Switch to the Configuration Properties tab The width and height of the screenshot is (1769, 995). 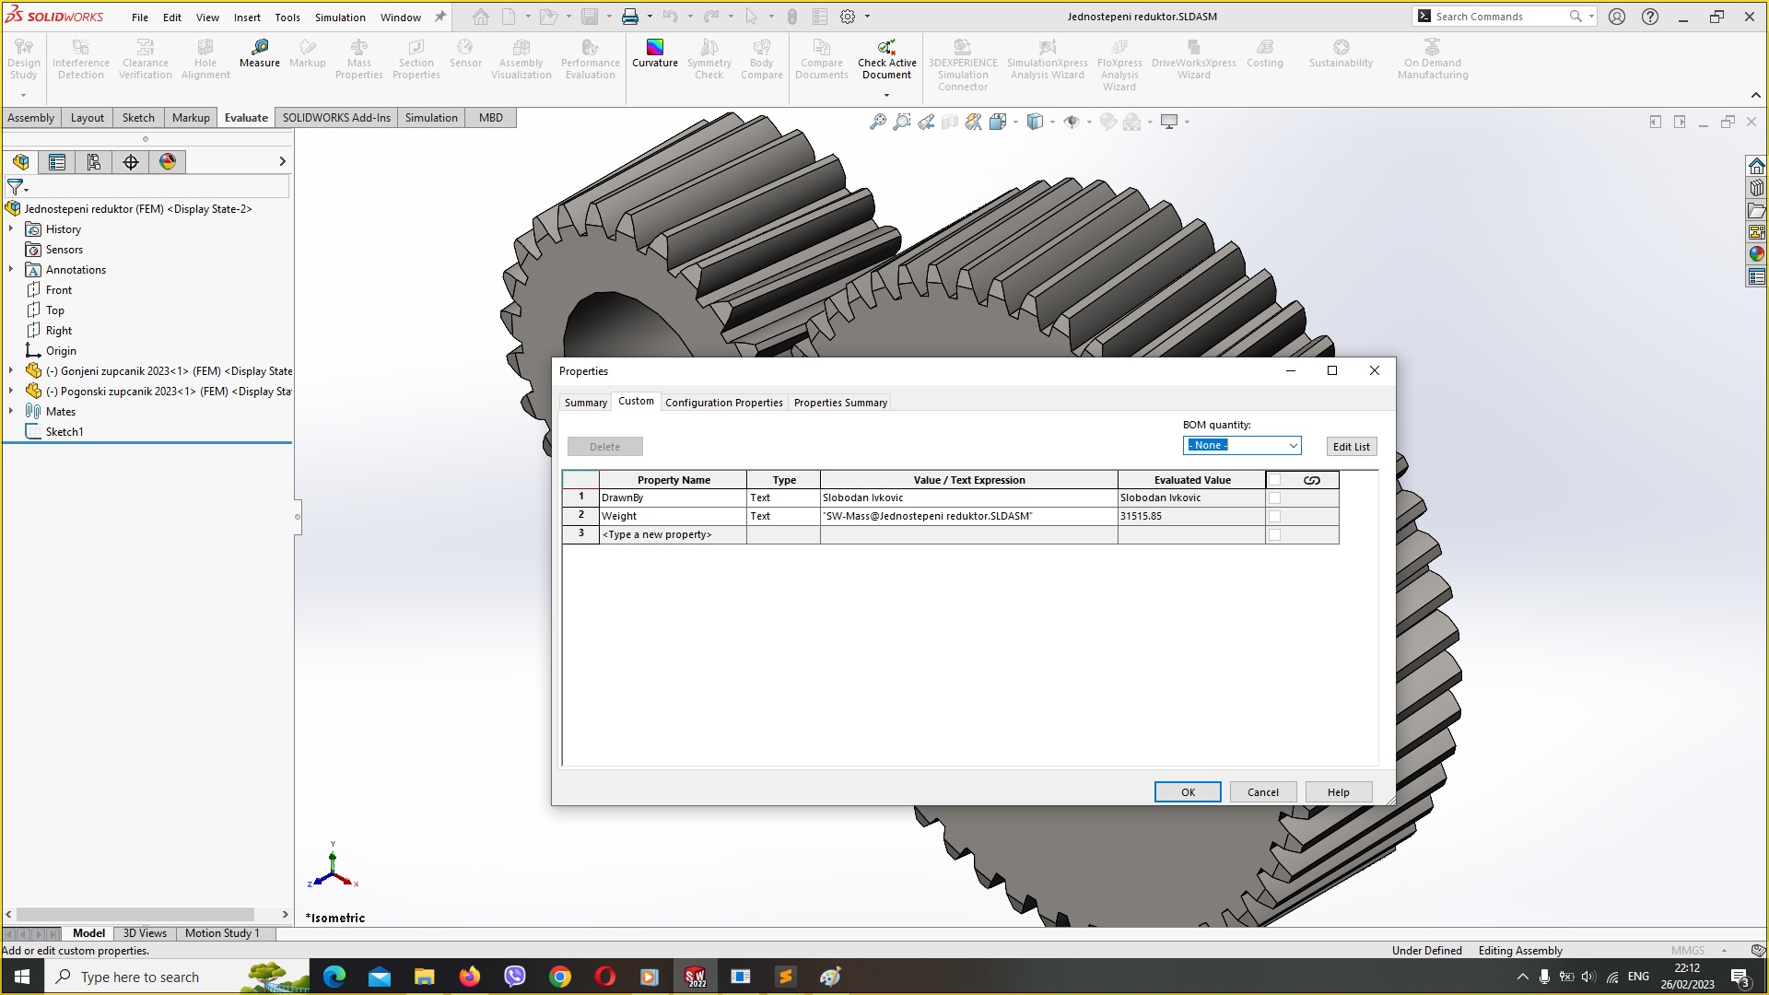coord(724,403)
